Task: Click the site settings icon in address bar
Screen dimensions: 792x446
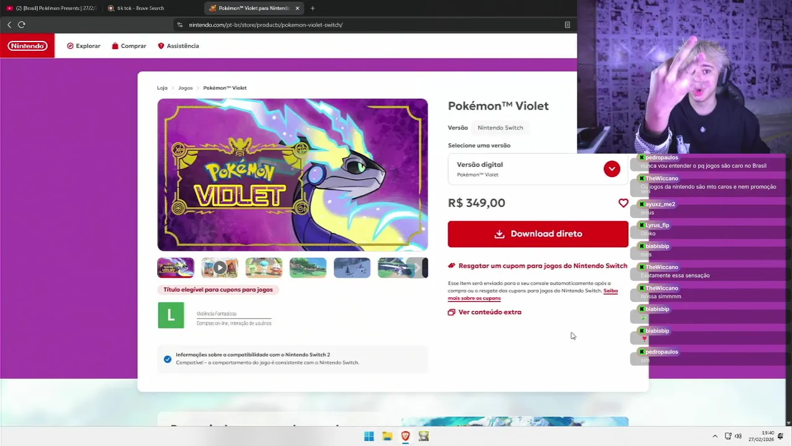Action: tap(180, 25)
